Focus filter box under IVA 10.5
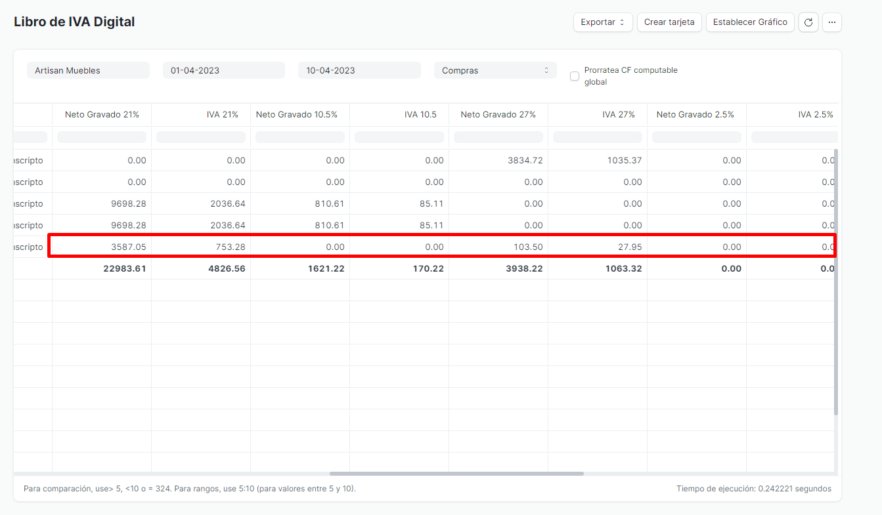 399,137
